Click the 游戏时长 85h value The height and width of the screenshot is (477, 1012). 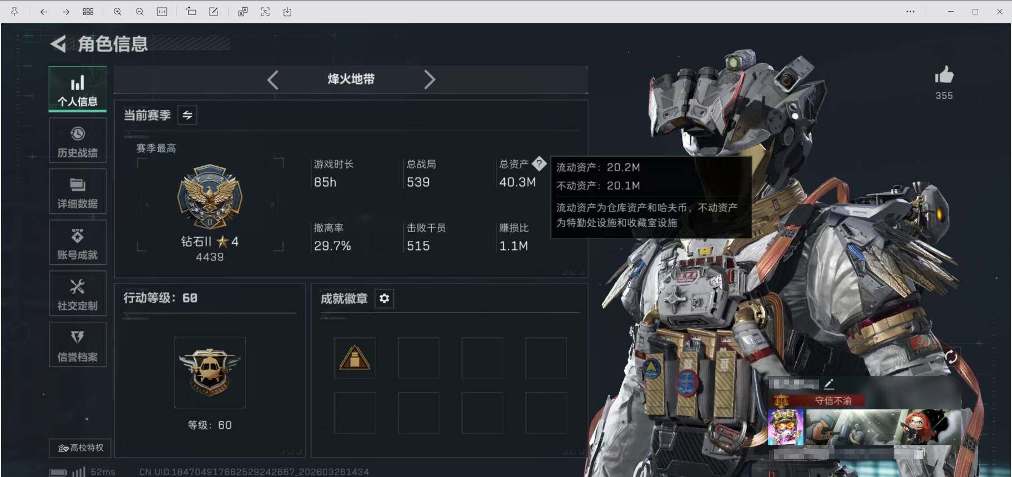click(325, 182)
